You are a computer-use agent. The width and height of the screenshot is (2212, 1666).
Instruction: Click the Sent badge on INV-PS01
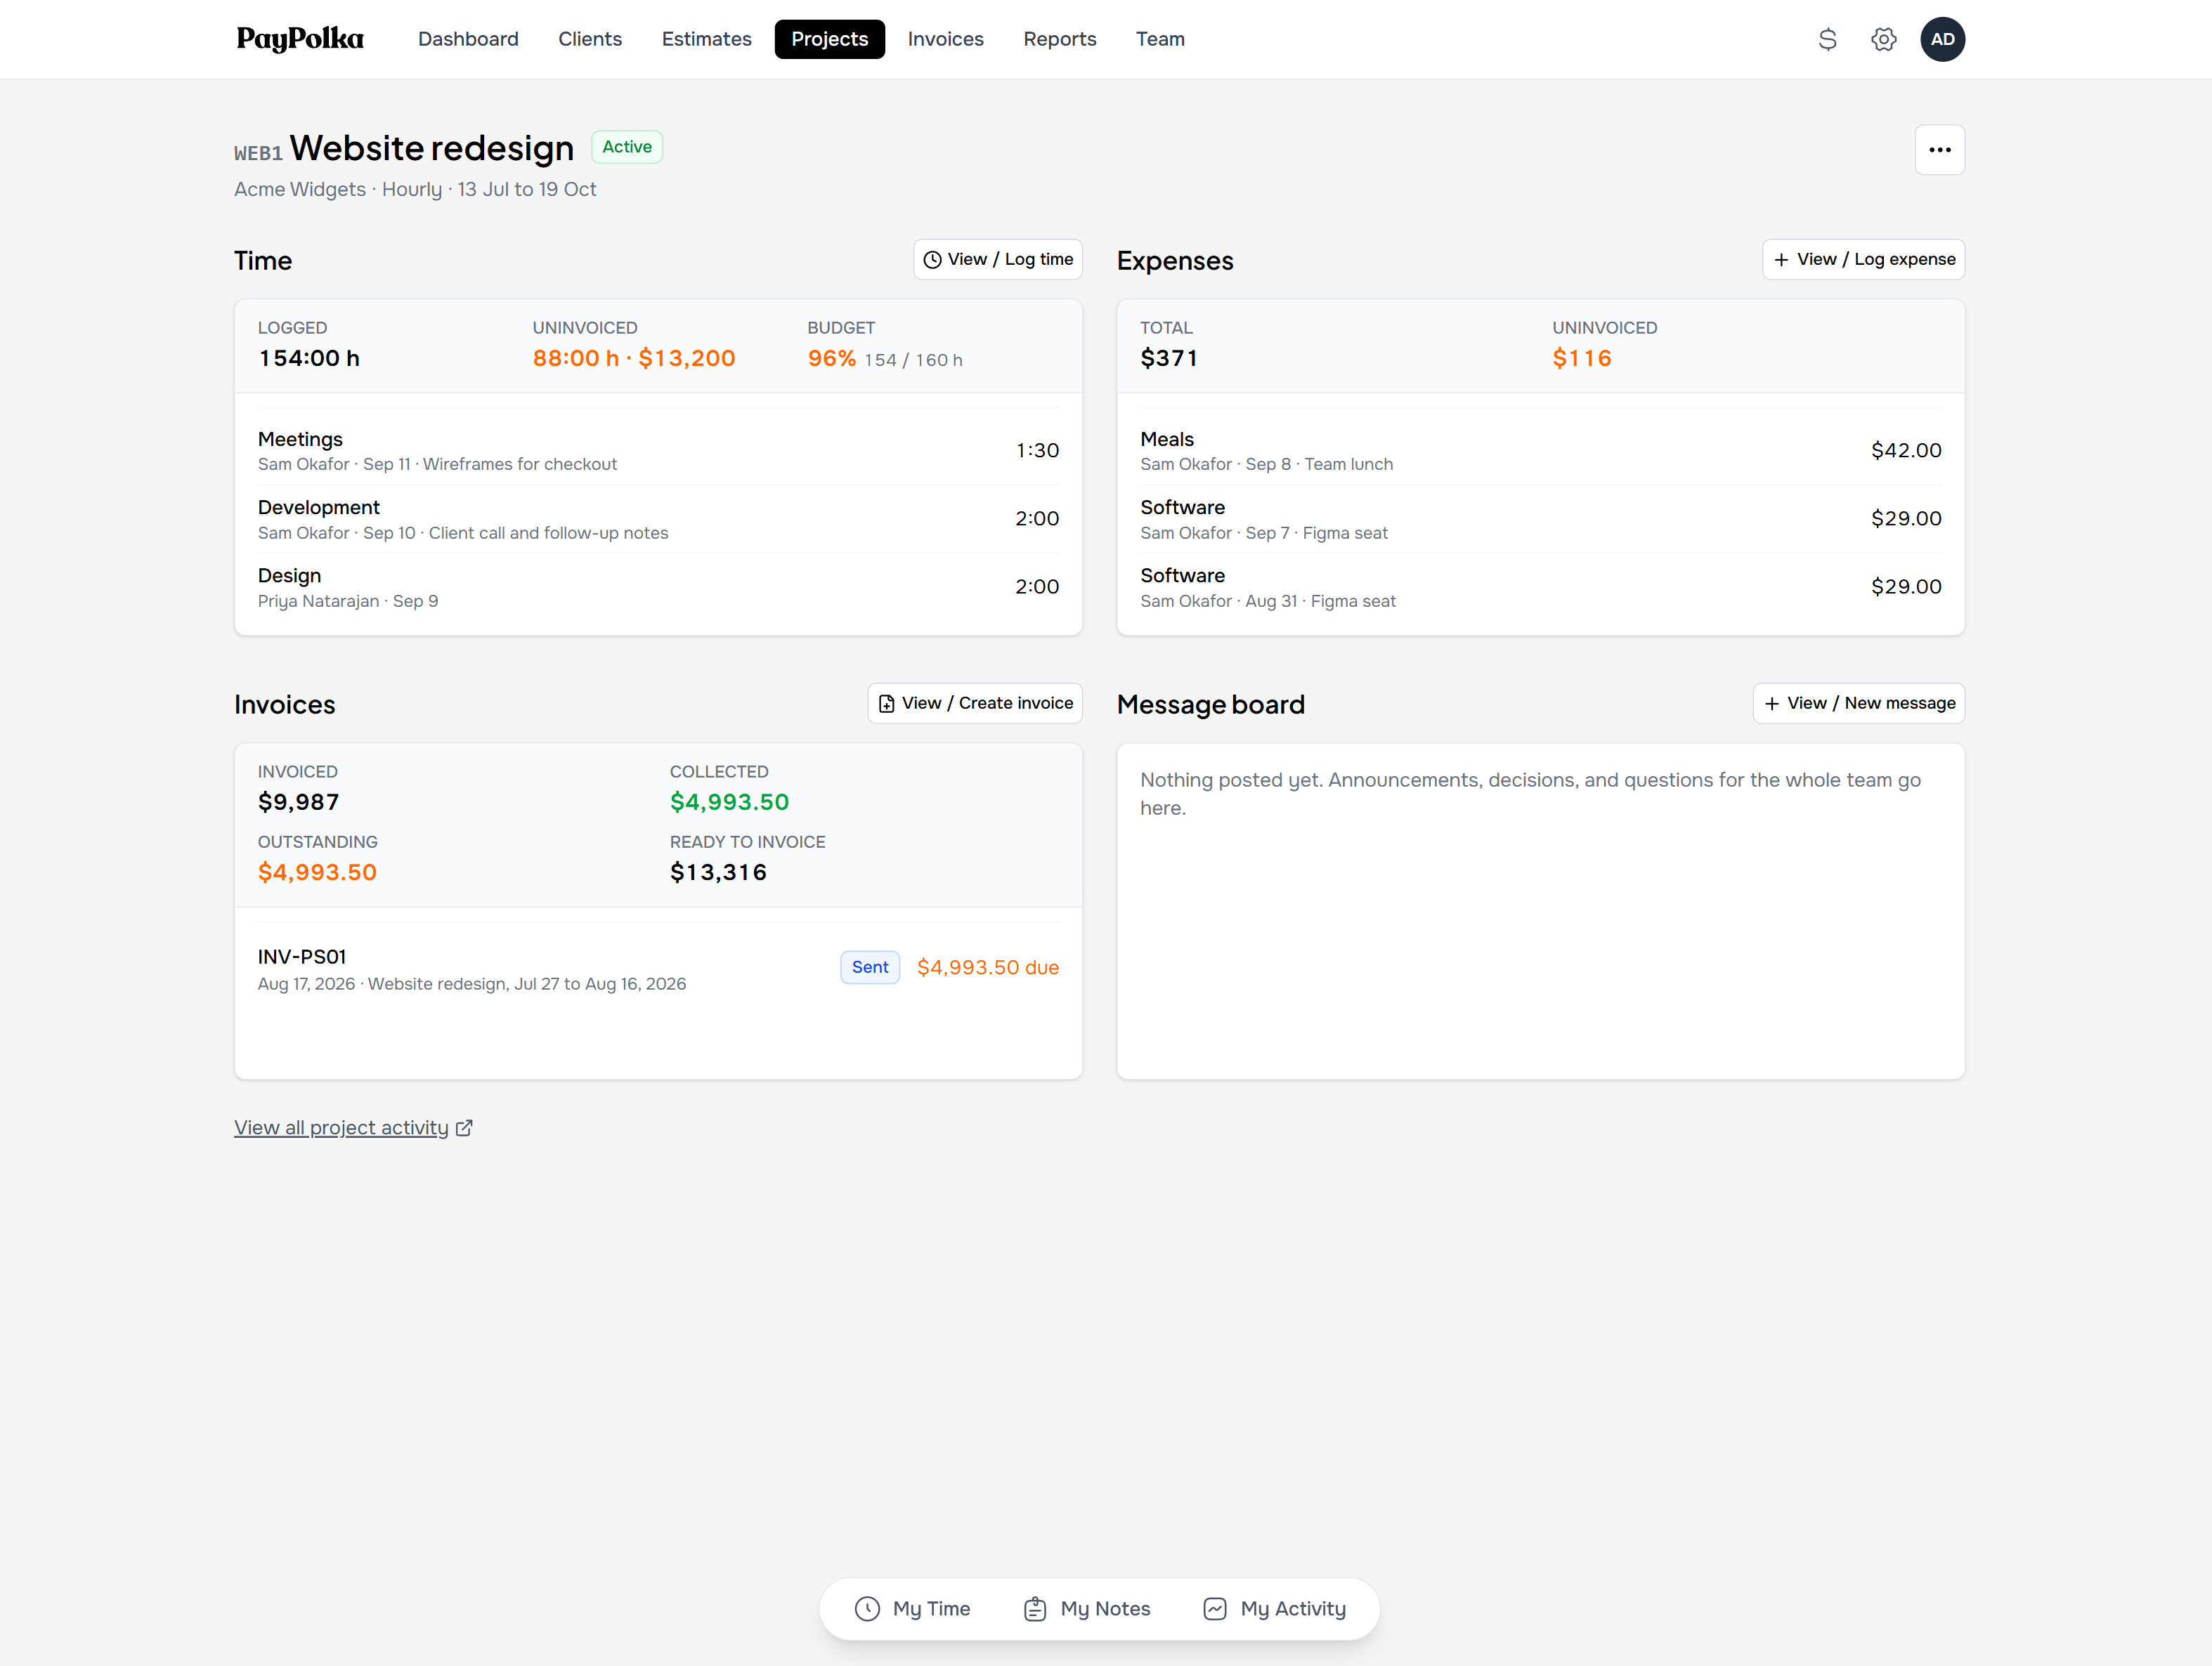(870, 967)
